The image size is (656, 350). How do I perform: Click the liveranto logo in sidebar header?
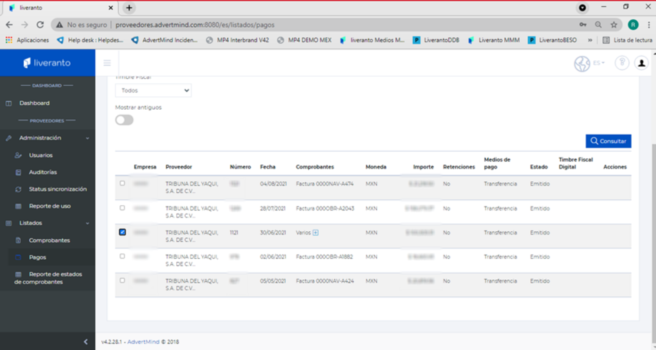[x=47, y=63]
